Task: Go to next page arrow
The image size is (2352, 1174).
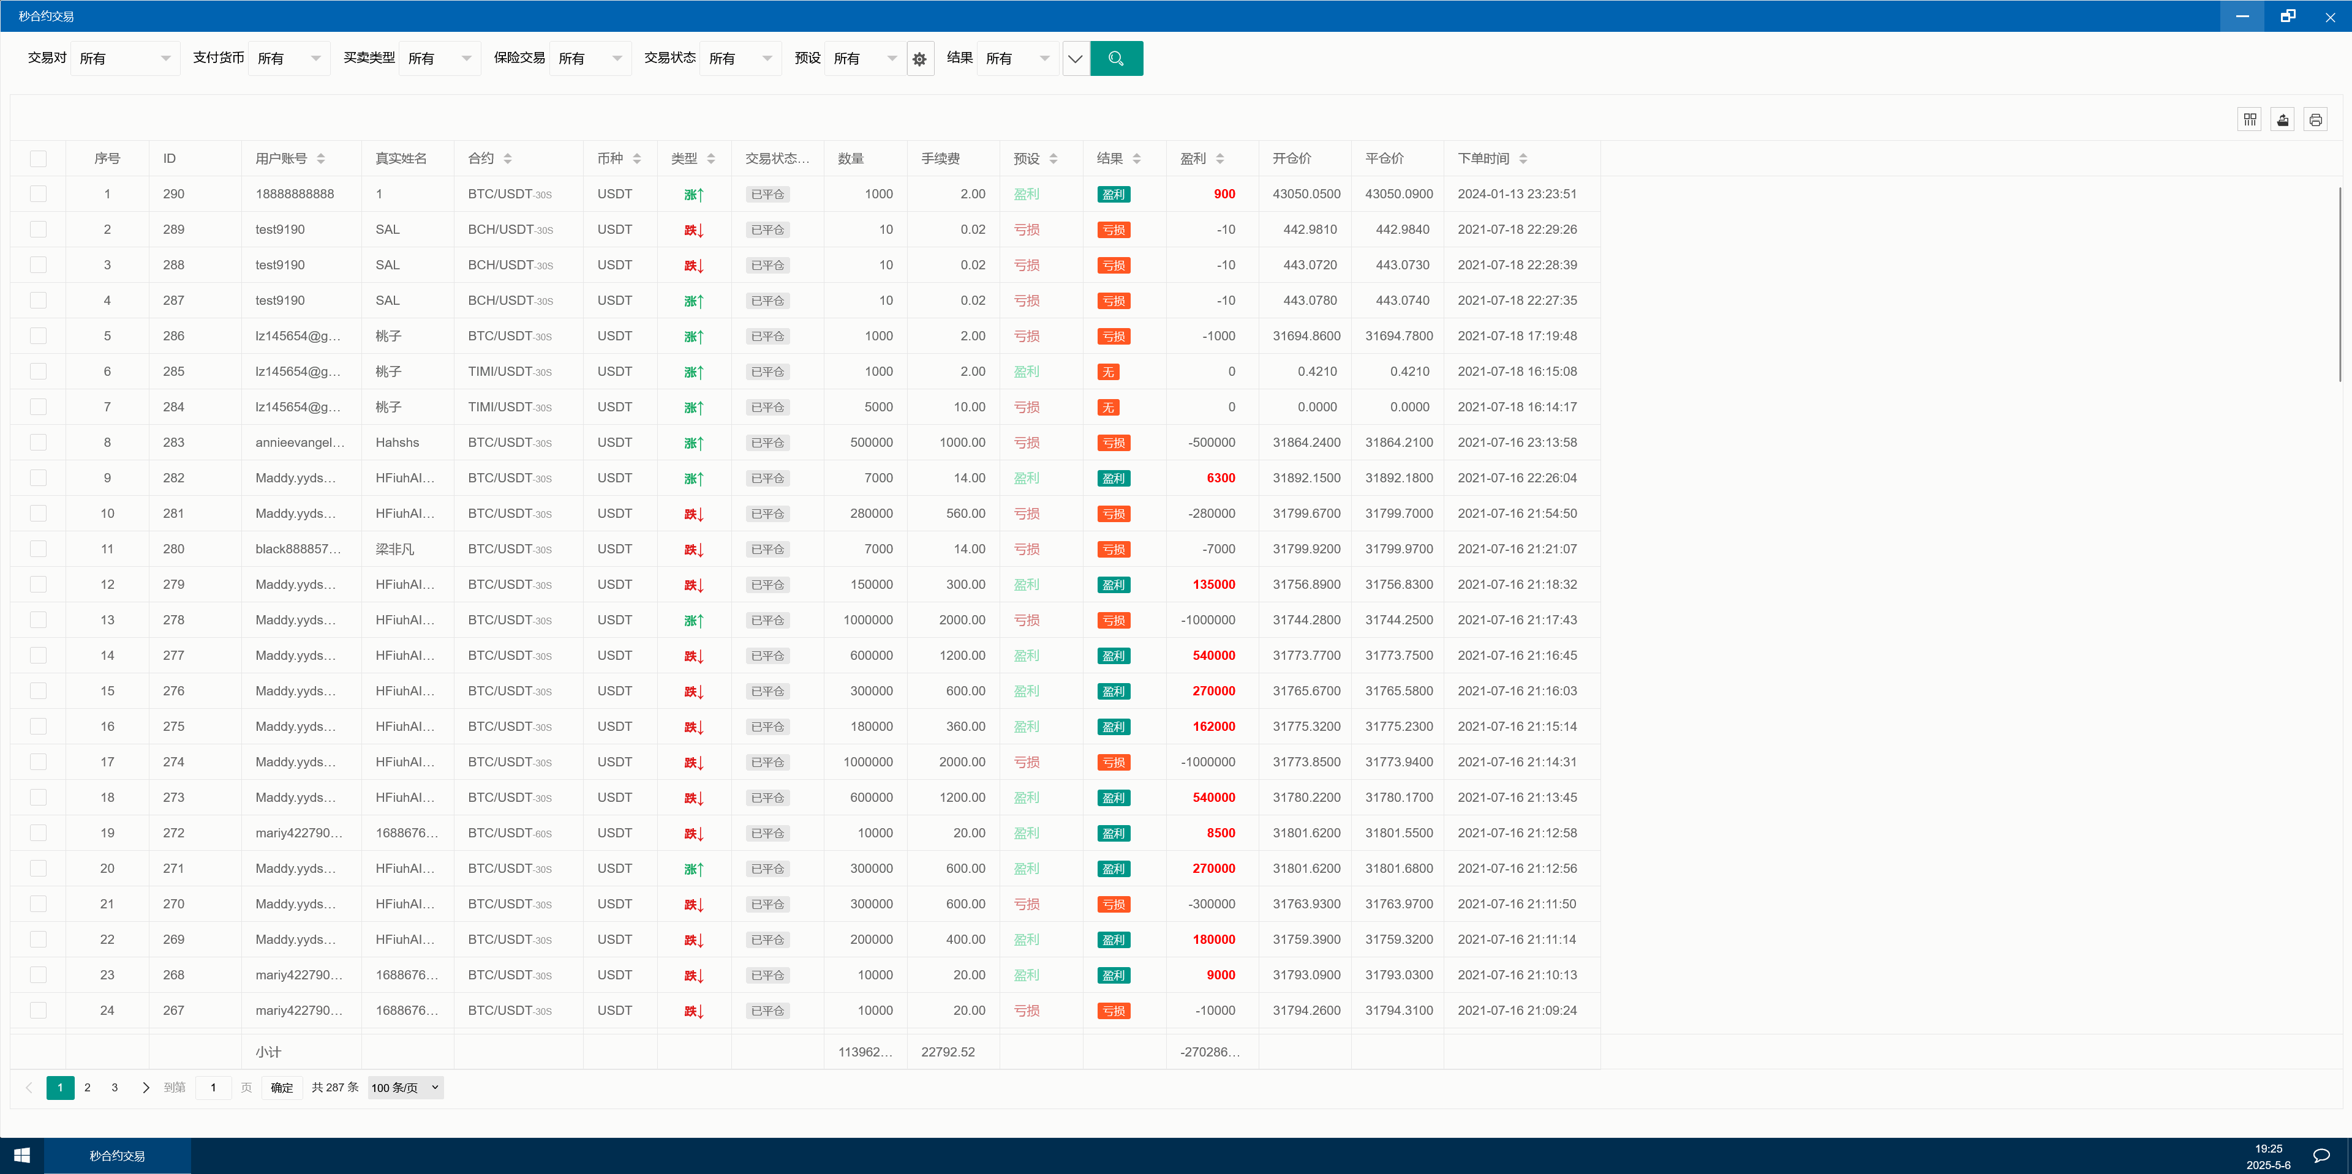Action: [x=146, y=1087]
